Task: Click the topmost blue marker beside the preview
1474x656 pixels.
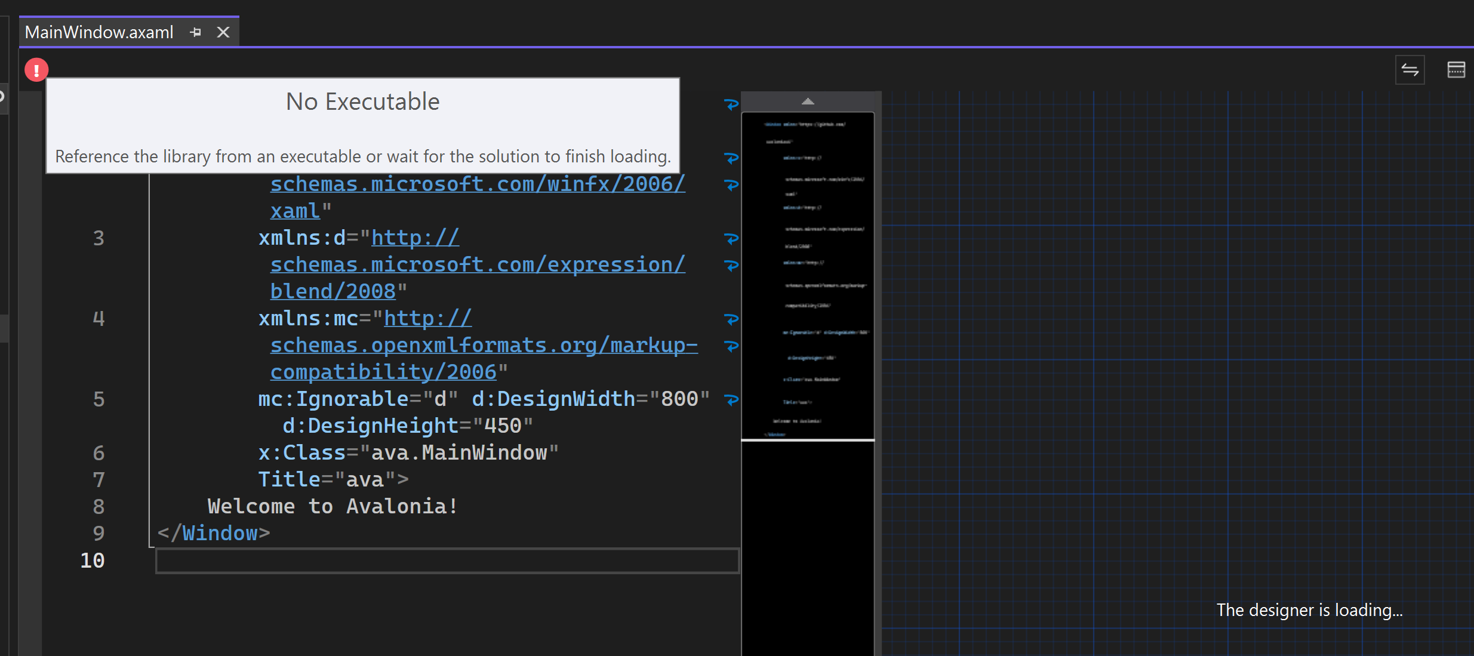Action: coord(731,104)
